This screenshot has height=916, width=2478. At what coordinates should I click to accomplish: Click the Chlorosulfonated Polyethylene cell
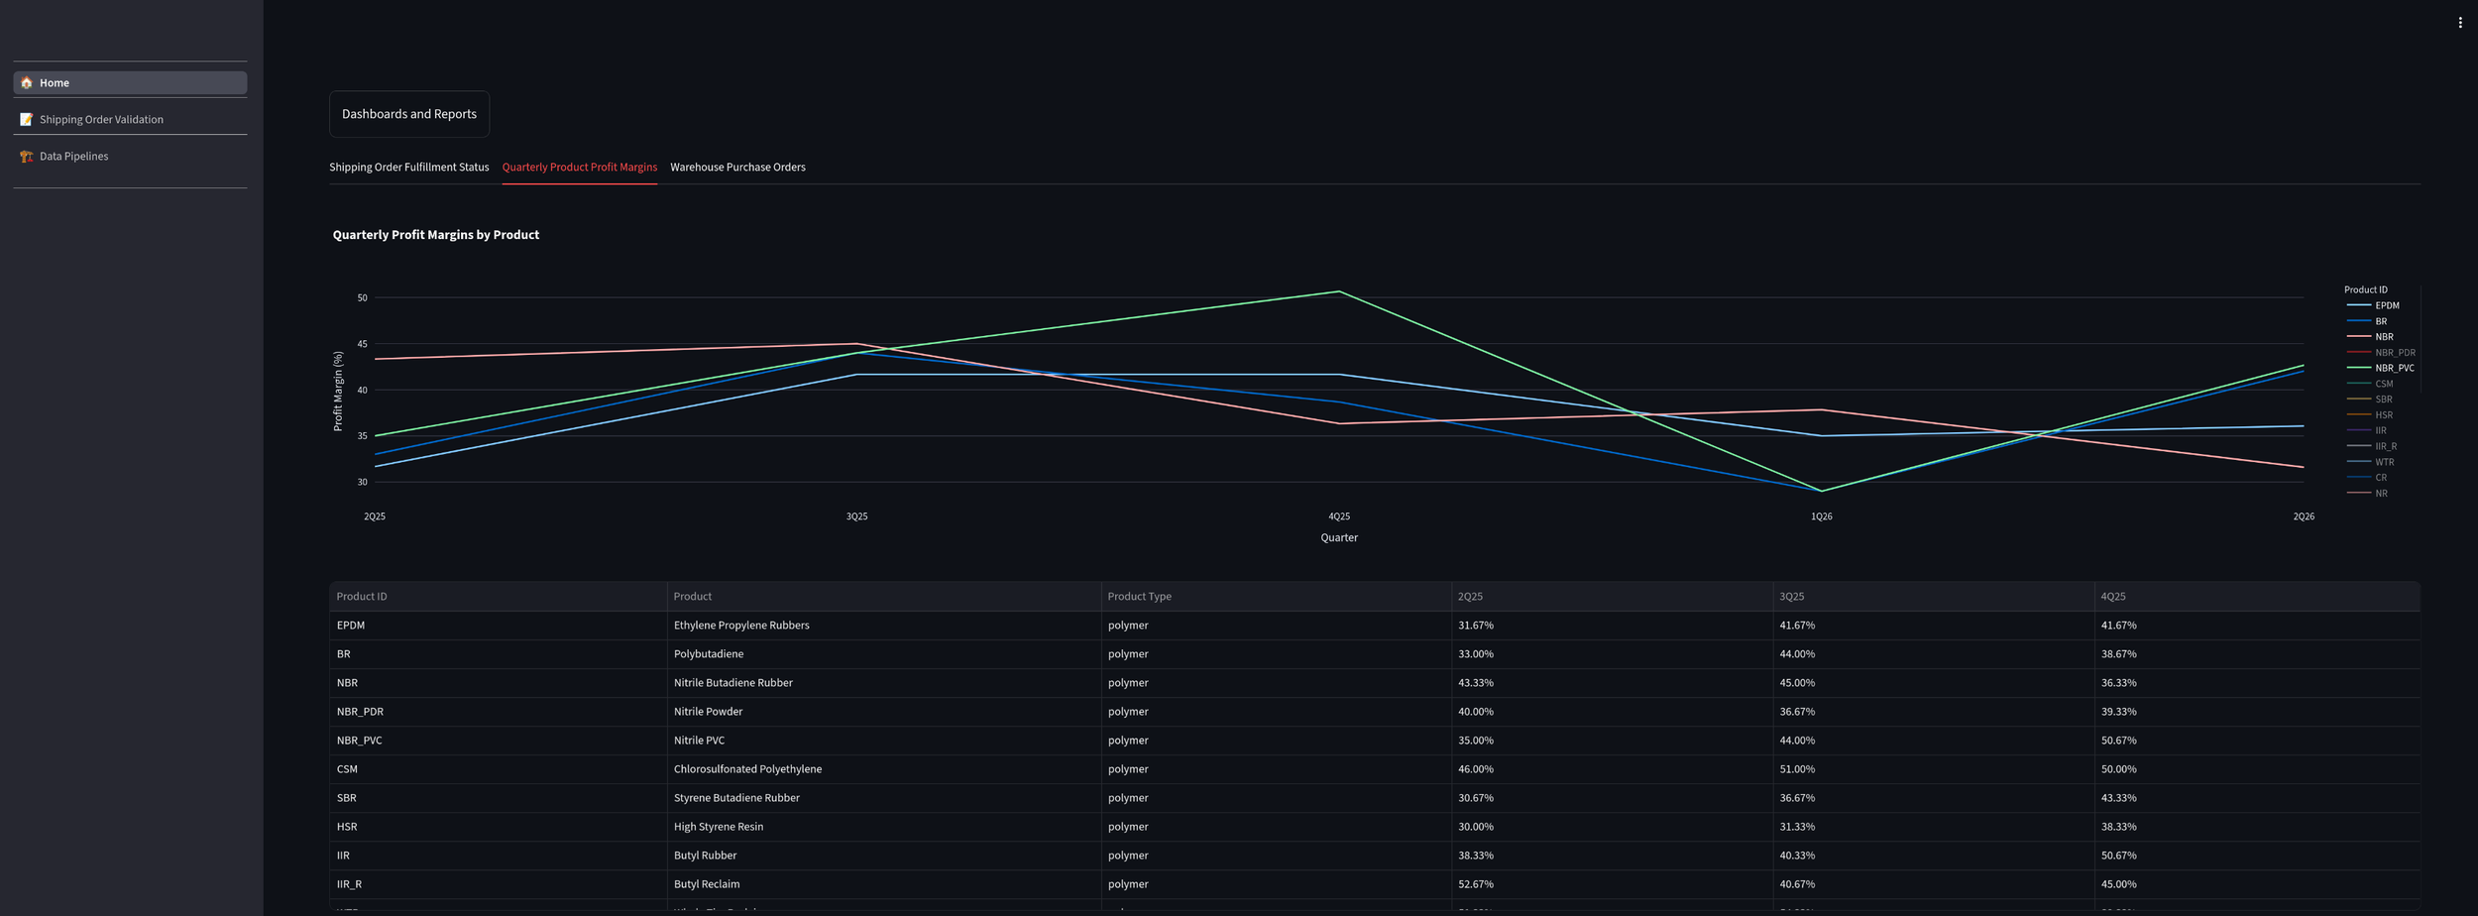coord(884,769)
